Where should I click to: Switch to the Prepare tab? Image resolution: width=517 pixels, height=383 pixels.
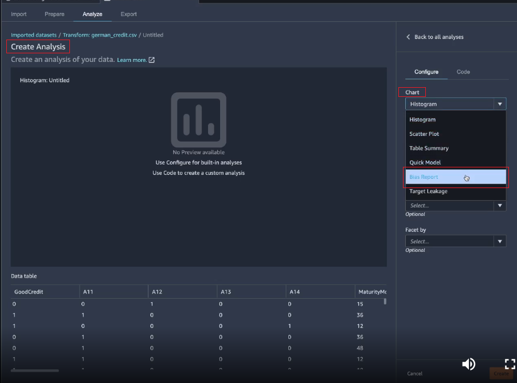tap(54, 14)
